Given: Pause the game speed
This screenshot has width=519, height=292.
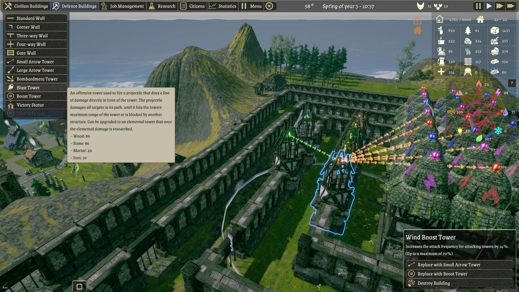Looking at the screenshot, I should [x=478, y=6].
